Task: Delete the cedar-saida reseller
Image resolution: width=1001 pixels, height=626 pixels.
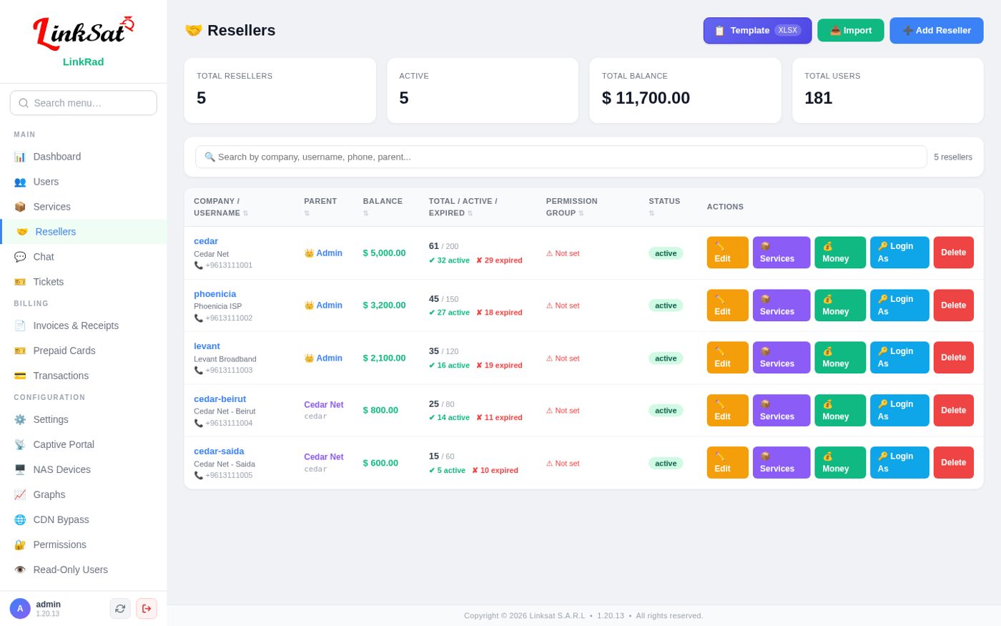Action: [953, 463]
